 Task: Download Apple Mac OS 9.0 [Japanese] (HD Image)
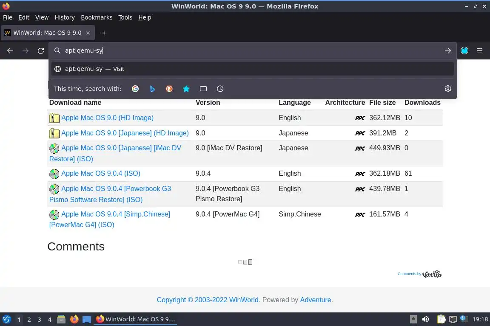(125, 133)
